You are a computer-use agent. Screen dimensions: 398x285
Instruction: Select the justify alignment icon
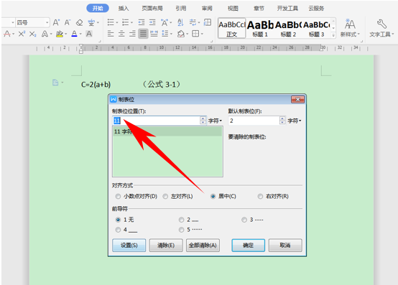143,34
